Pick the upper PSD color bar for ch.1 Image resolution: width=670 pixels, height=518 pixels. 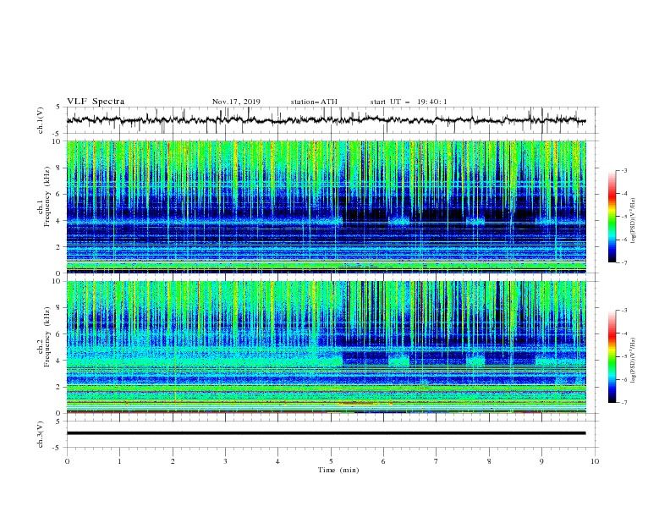(x=612, y=217)
